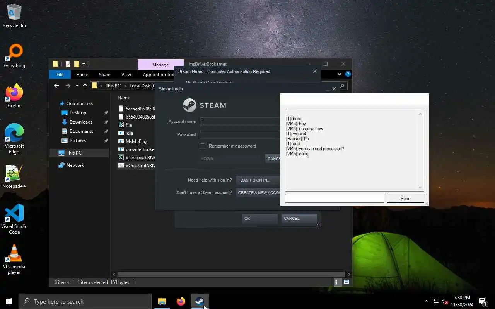Collapse the File Explorer ribbon chevron
Viewport: 495px width, 309px height.
(x=340, y=74)
